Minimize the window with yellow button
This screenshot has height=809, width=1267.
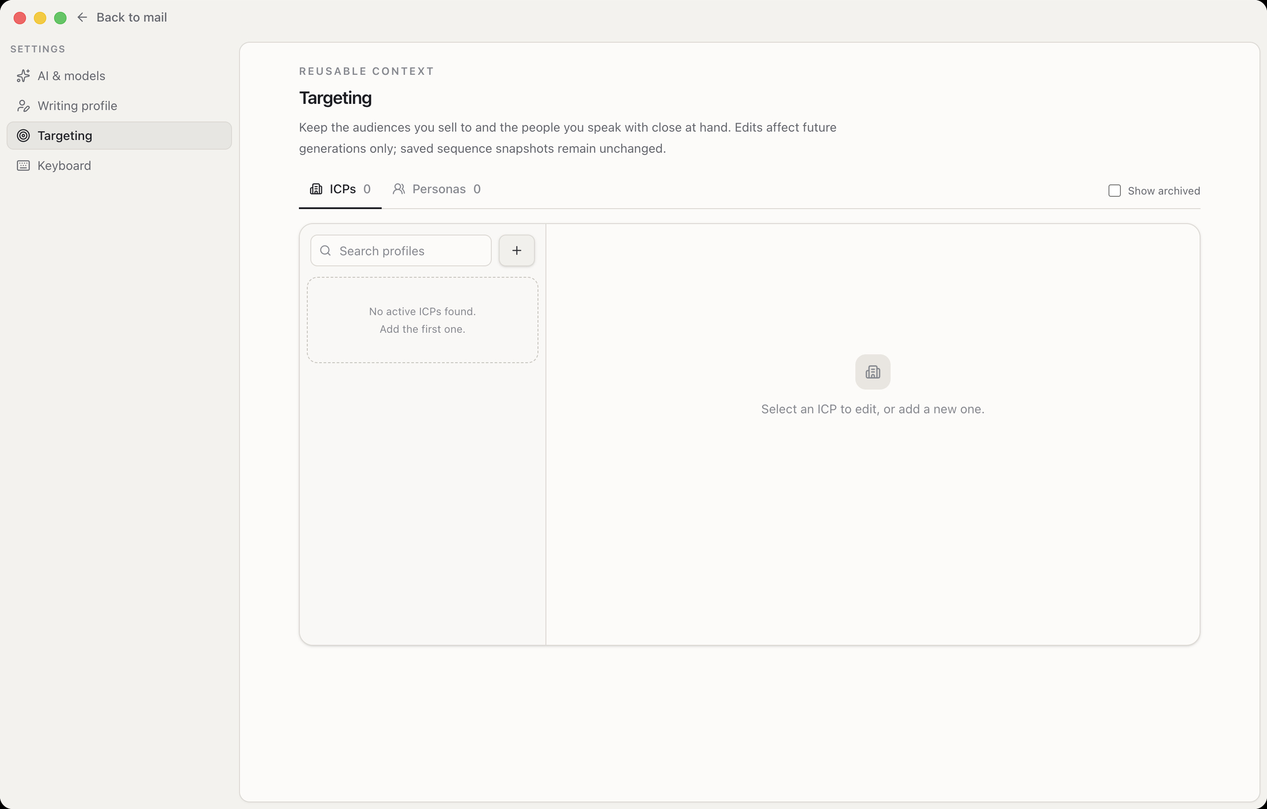[x=40, y=18]
